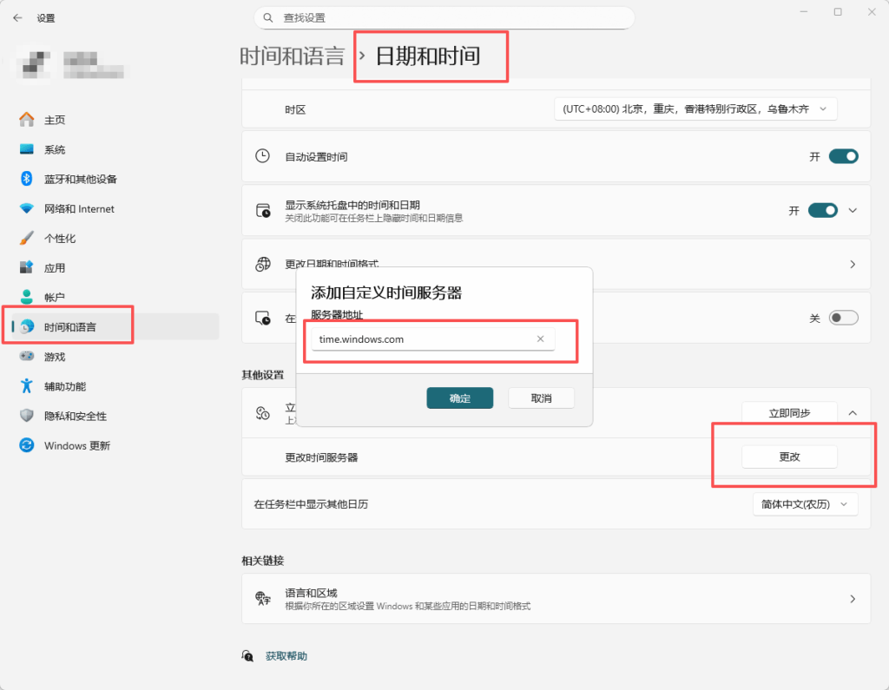Click 时间和语言 in the breadcrumb
The image size is (889, 690).
pyautogui.click(x=292, y=56)
